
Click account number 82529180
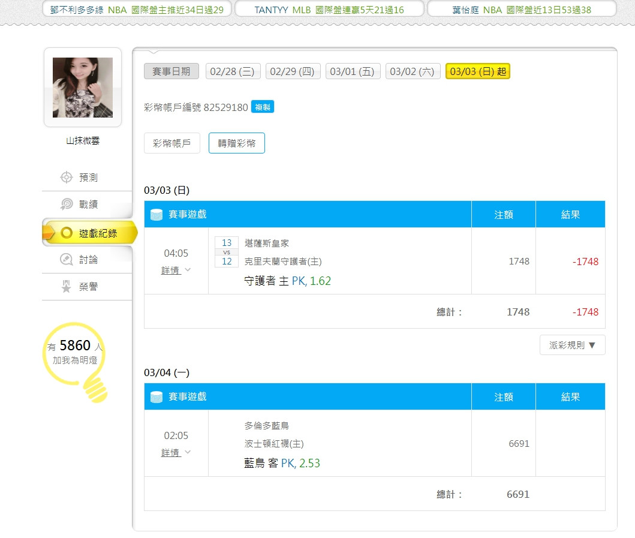[x=225, y=107]
